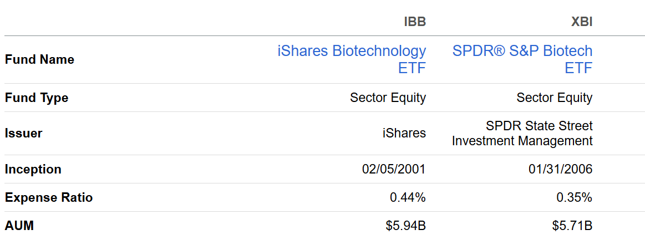
Task: Open the iShares Biotechnology ETF link
Action: (x=352, y=59)
